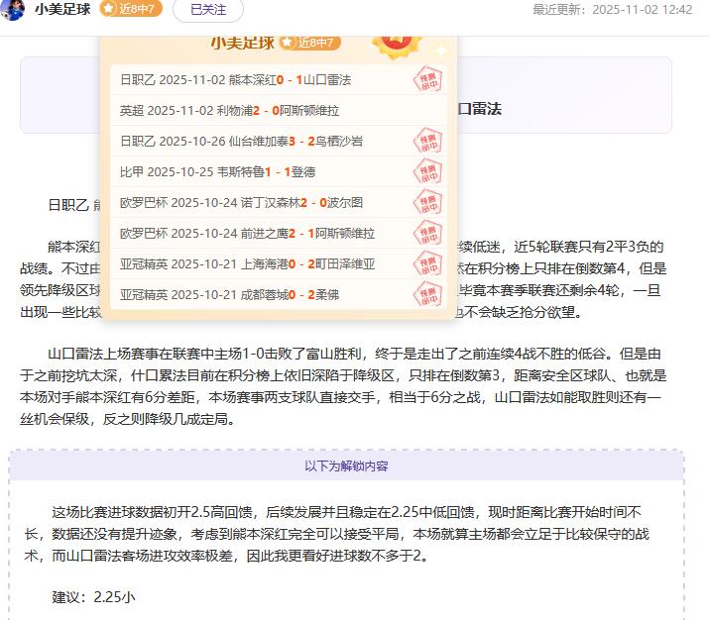Screen dimensions: 709x620
Task: Select the 比甲 韦斯特鲁 vs 登德 record
Action: 217,171
